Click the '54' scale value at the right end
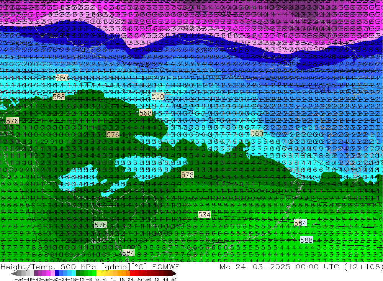This screenshot has width=383, height=281. tap(174, 279)
